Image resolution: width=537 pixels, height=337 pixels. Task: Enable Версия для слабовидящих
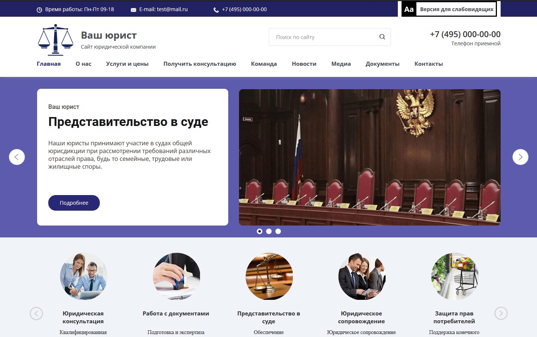[x=456, y=9]
